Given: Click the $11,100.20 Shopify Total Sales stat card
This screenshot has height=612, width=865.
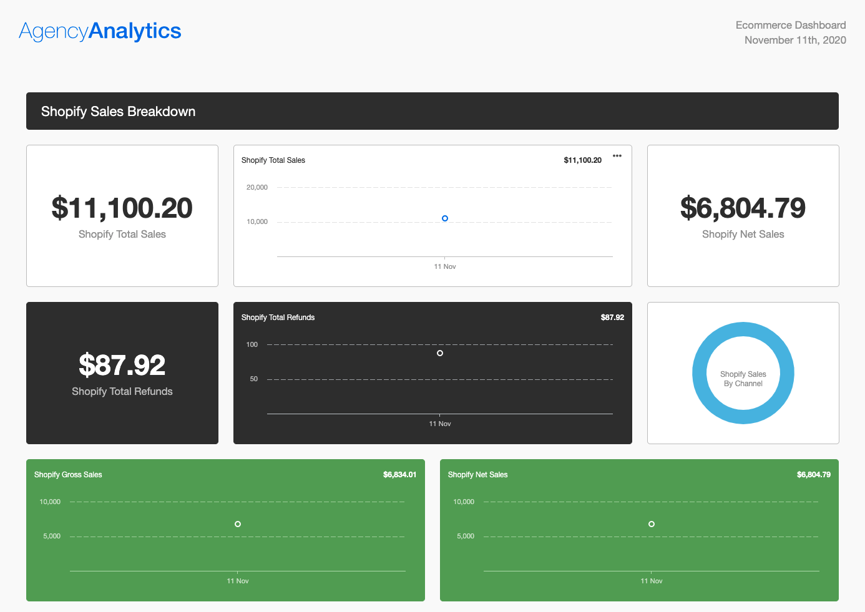Looking at the screenshot, I should click(122, 216).
